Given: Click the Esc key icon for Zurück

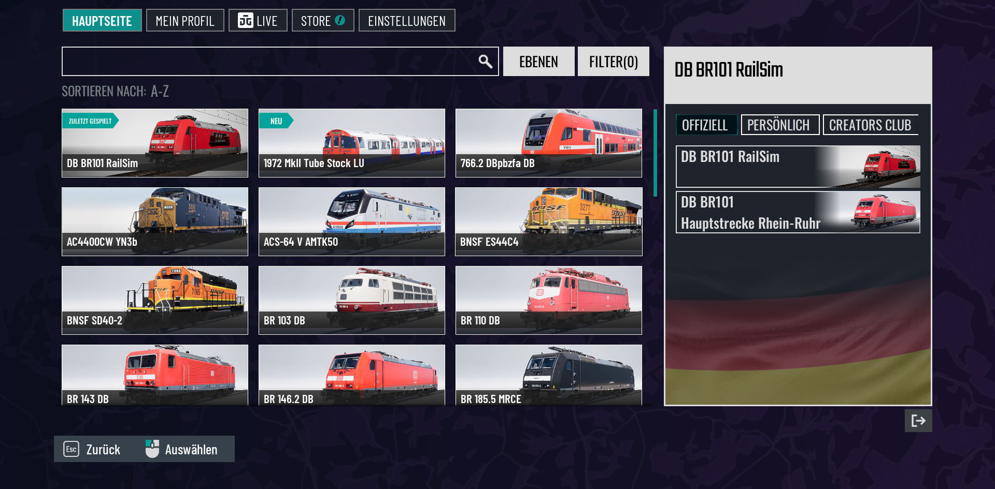Looking at the screenshot, I should click(x=71, y=449).
